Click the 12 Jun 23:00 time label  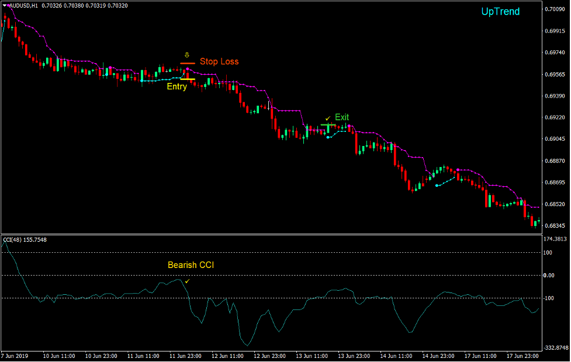click(269, 356)
